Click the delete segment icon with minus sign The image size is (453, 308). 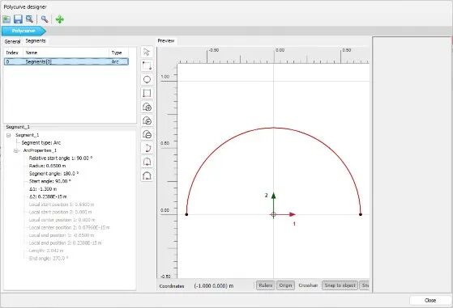(147, 134)
